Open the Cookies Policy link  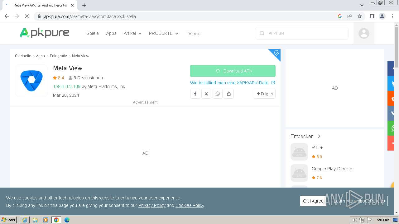(190, 205)
